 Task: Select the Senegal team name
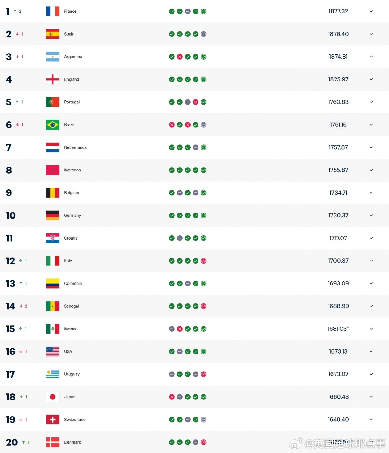click(72, 306)
